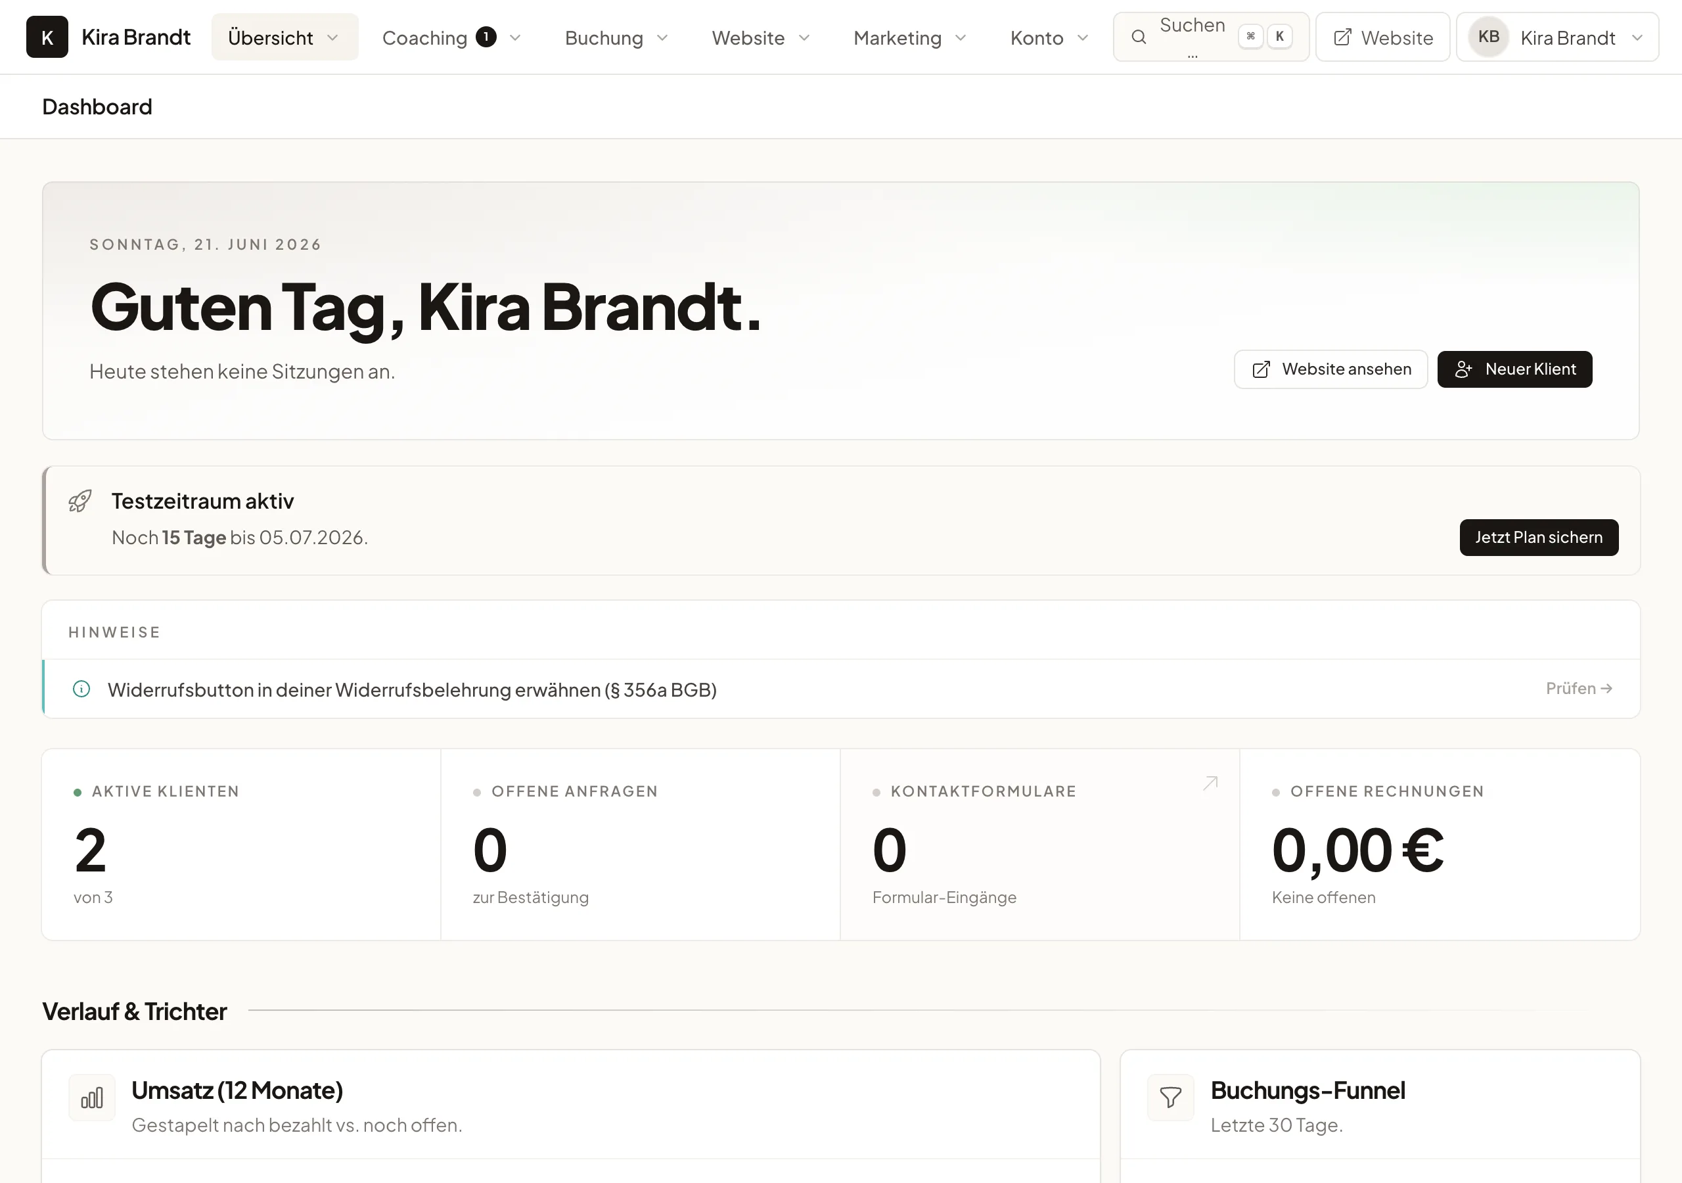Click the info icon next to Widerrufsbutton notice

pos(81,689)
